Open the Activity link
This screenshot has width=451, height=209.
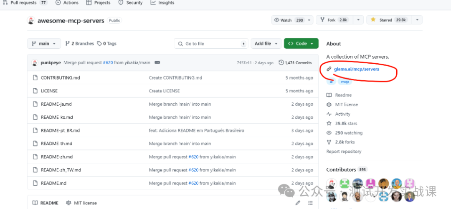(x=339, y=114)
